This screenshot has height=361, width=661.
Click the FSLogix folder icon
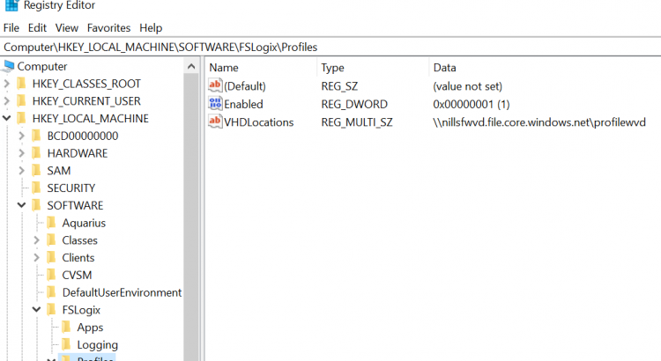tap(51, 310)
